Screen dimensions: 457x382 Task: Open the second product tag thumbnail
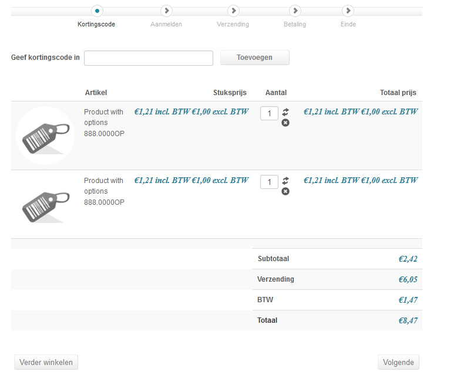pyautogui.click(x=45, y=204)
